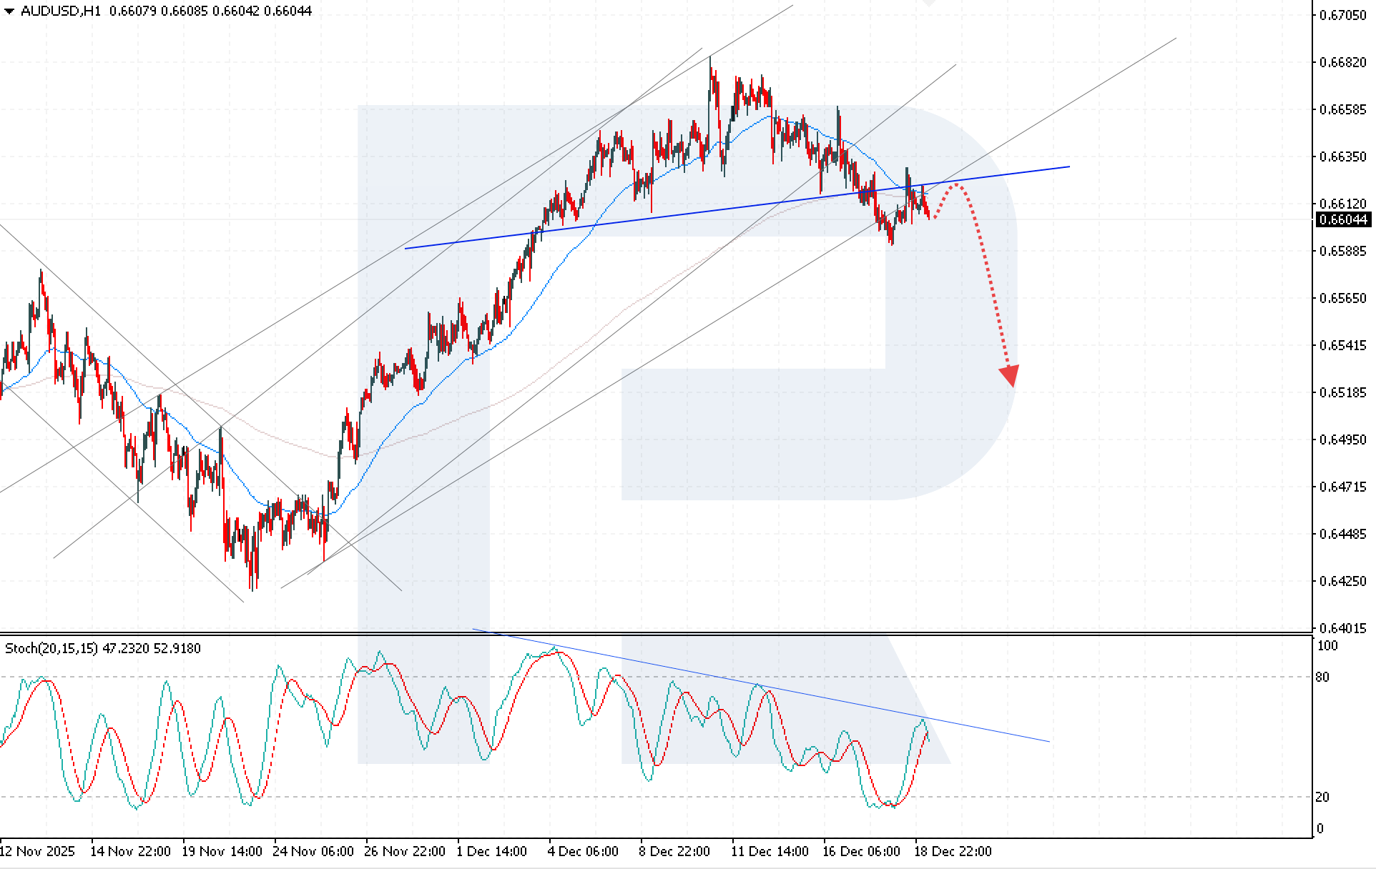Click the 0.66120 price axis label
Viewport: 1376px width, 869px height.
pos(1342,204)
